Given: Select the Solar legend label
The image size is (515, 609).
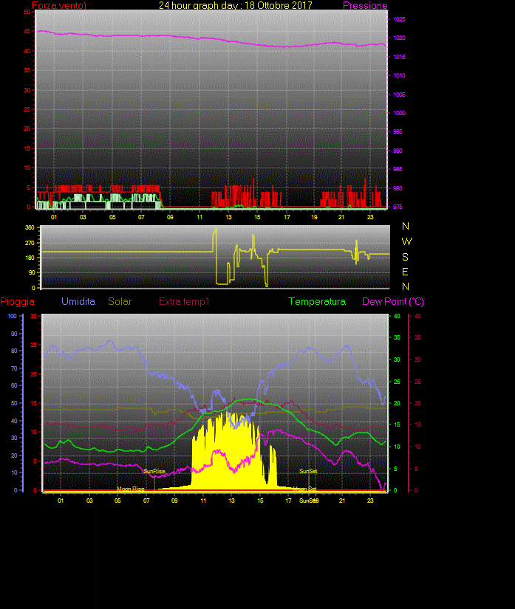Looking at the screenshot, I should 121,302.
